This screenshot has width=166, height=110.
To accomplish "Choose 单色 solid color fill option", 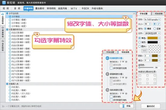I will (x=139, y=38).
